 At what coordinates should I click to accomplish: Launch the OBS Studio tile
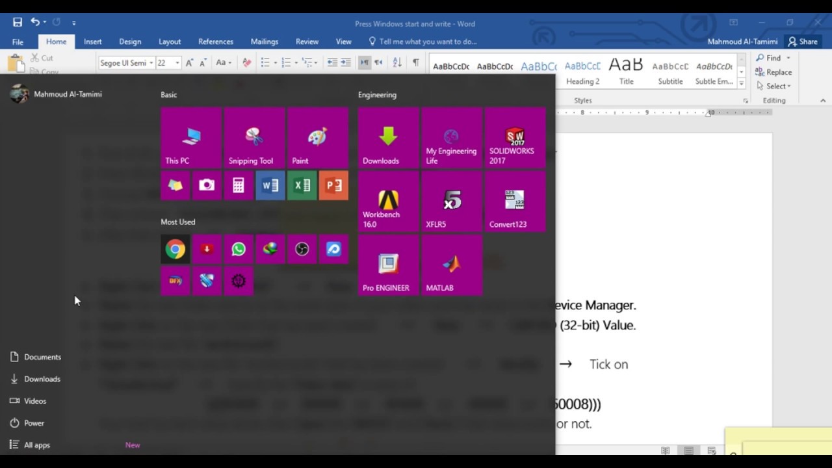pos(302,249)
